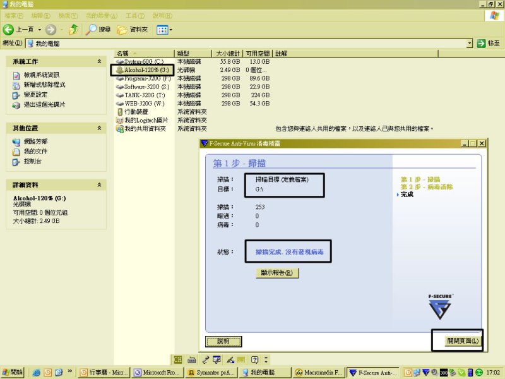Click 關閉頁面(L) button in F-Secure
The image size is (505, 379).
point(463,341)
